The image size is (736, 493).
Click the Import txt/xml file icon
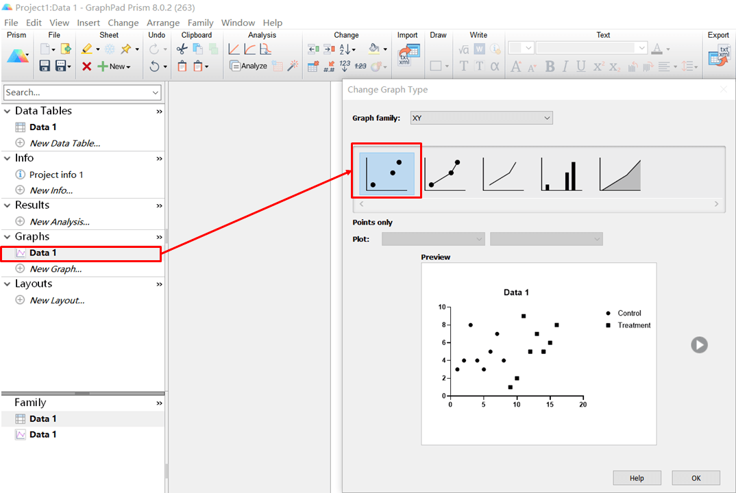[x=408, y=56]
